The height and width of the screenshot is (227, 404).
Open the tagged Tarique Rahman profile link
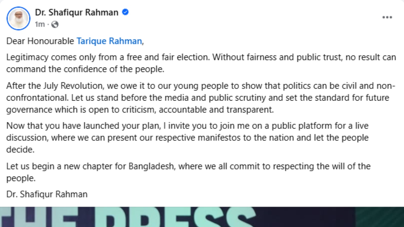(x=109, y=41)
